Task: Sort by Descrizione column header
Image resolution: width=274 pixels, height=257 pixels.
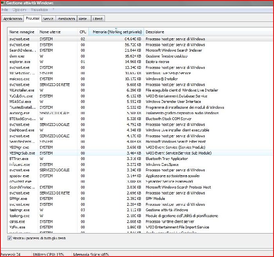Action: (x=209, y=32)
